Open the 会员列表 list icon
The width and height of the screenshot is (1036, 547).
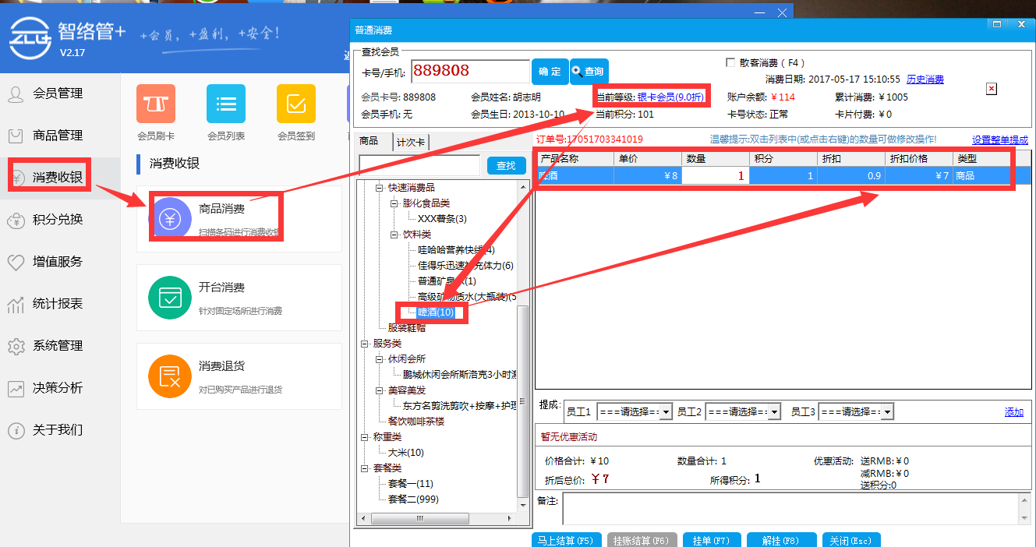click(226, 104)
